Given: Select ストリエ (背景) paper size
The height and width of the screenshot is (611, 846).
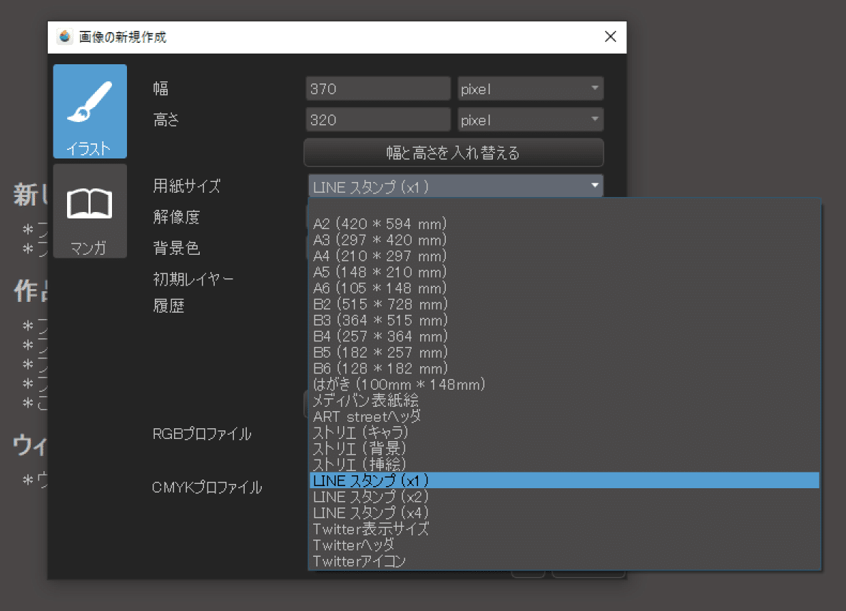Looking at the screenshot, I should (564, 448).
